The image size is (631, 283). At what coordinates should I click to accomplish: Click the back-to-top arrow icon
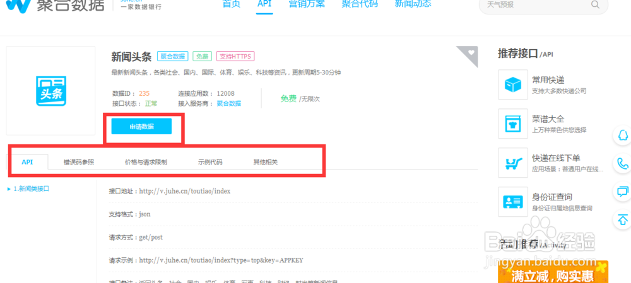pyautogui.click(x=623, y=219)
